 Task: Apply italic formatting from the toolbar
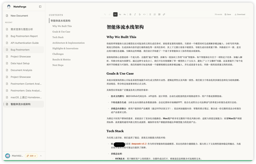point(135,14)
